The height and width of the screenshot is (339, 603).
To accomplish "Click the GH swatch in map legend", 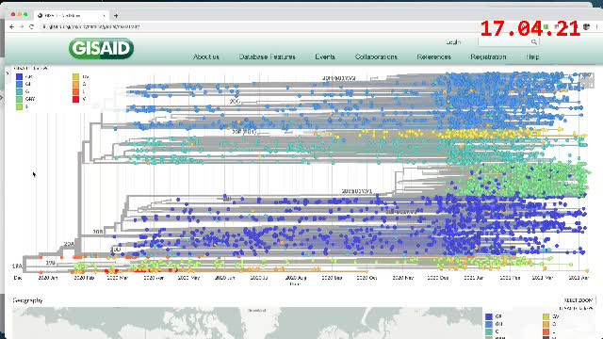I will pos(489,324).
